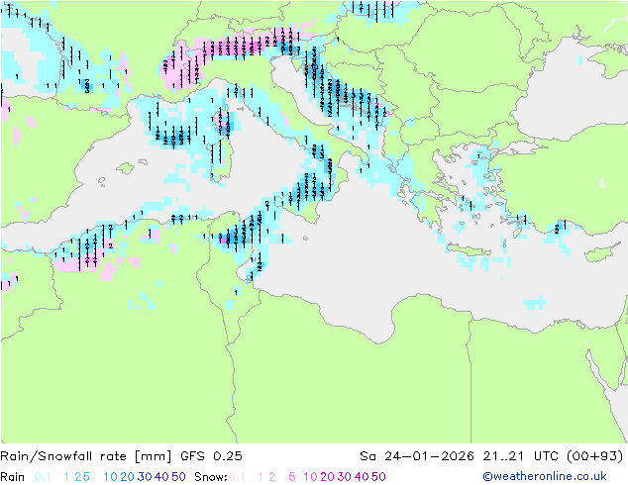Select the Rain legend value 40
Viewport: 628px width, 485px height.
[161, 477]
